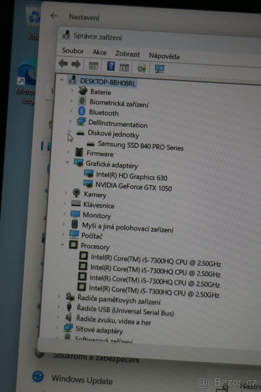261x392 pixels.
Task: Expand the Kamery node
Action: [66, 193]
